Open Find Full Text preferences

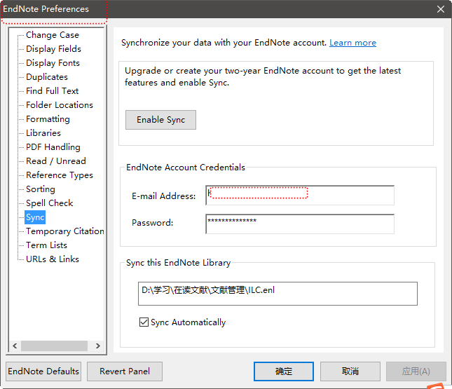point(52,91)
